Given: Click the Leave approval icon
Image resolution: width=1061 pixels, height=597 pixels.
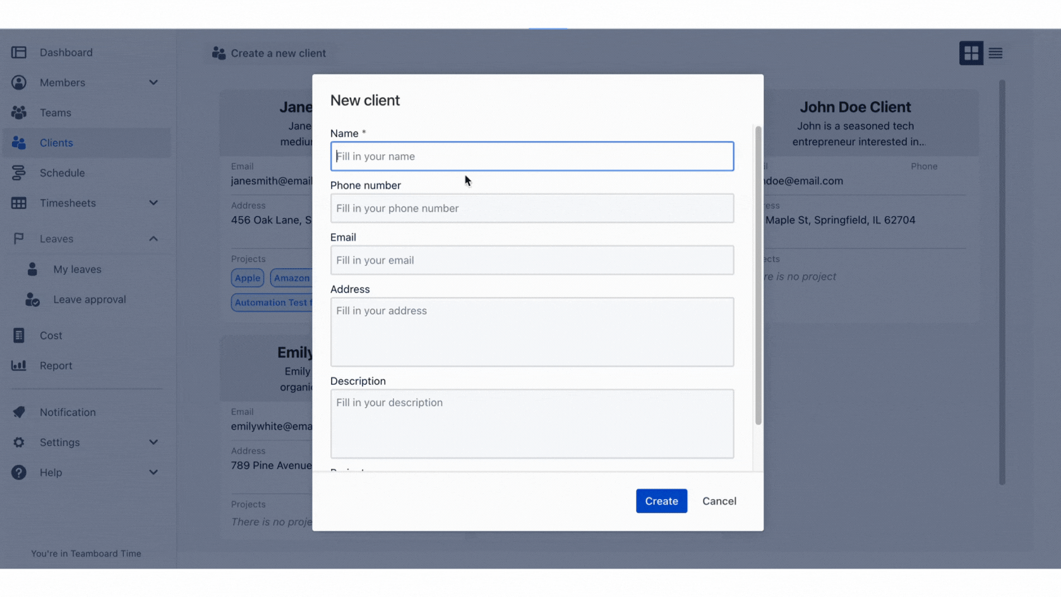Looking at the screenshot, I should pyautogui.click(x=32, y=299).
